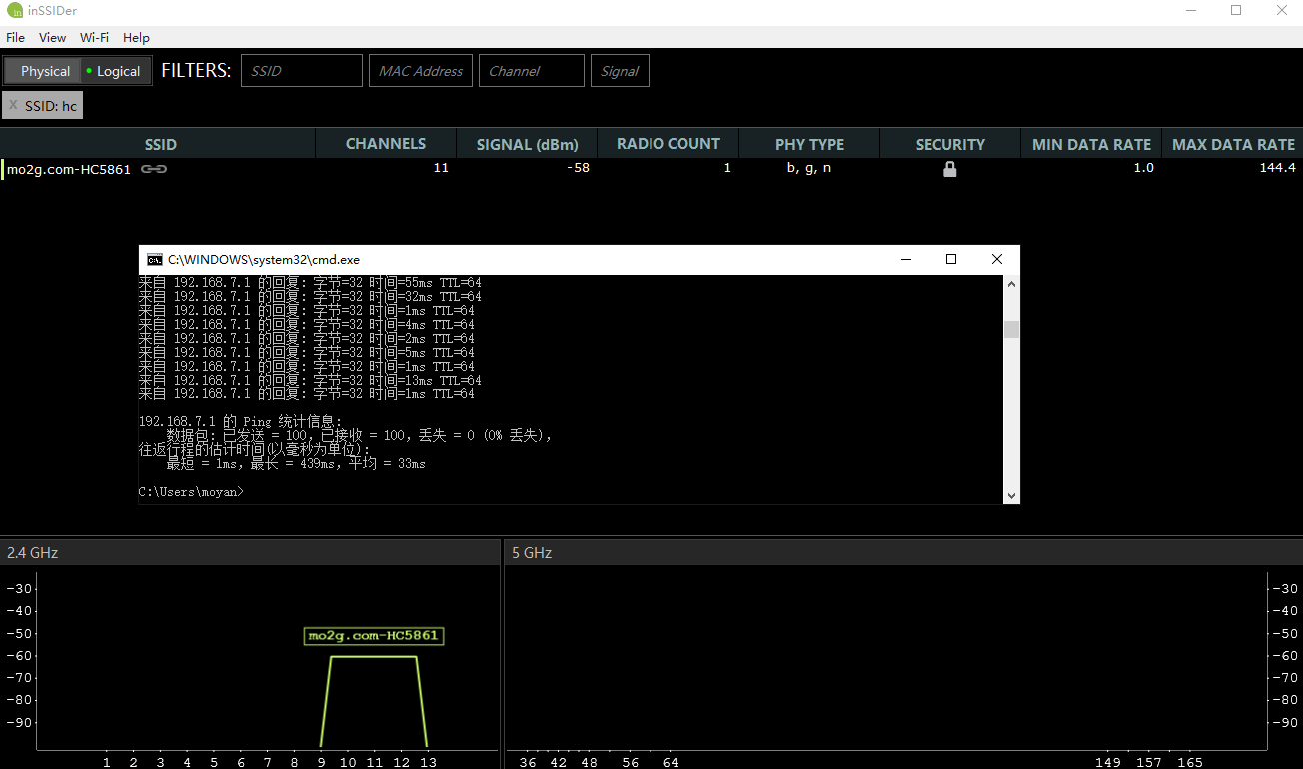
Task: Click the cmd scrollbar up arrow
Action: [1011, 284]
